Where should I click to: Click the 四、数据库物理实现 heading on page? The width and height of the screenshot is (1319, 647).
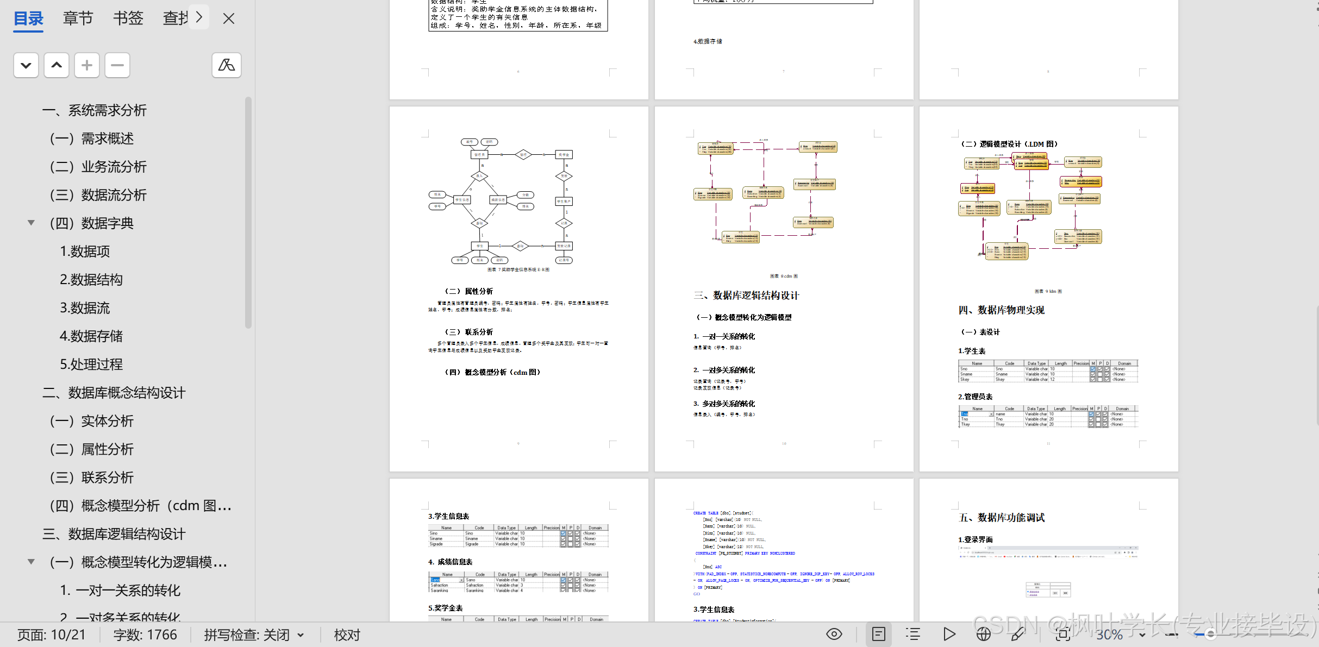tap(1001, 310)
